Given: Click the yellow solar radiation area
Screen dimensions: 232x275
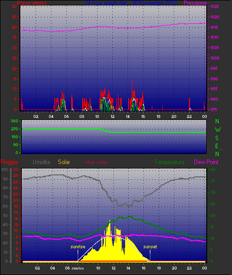Looking at the screenshot, I should 114,249.
